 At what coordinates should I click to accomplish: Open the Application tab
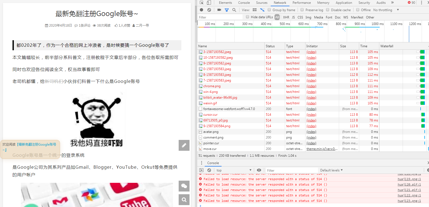(x=344, y=3)
